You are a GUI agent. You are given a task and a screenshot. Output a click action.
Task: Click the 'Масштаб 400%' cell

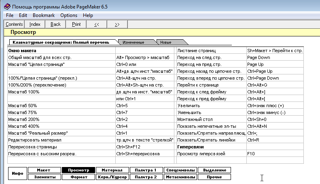point(61,126)
